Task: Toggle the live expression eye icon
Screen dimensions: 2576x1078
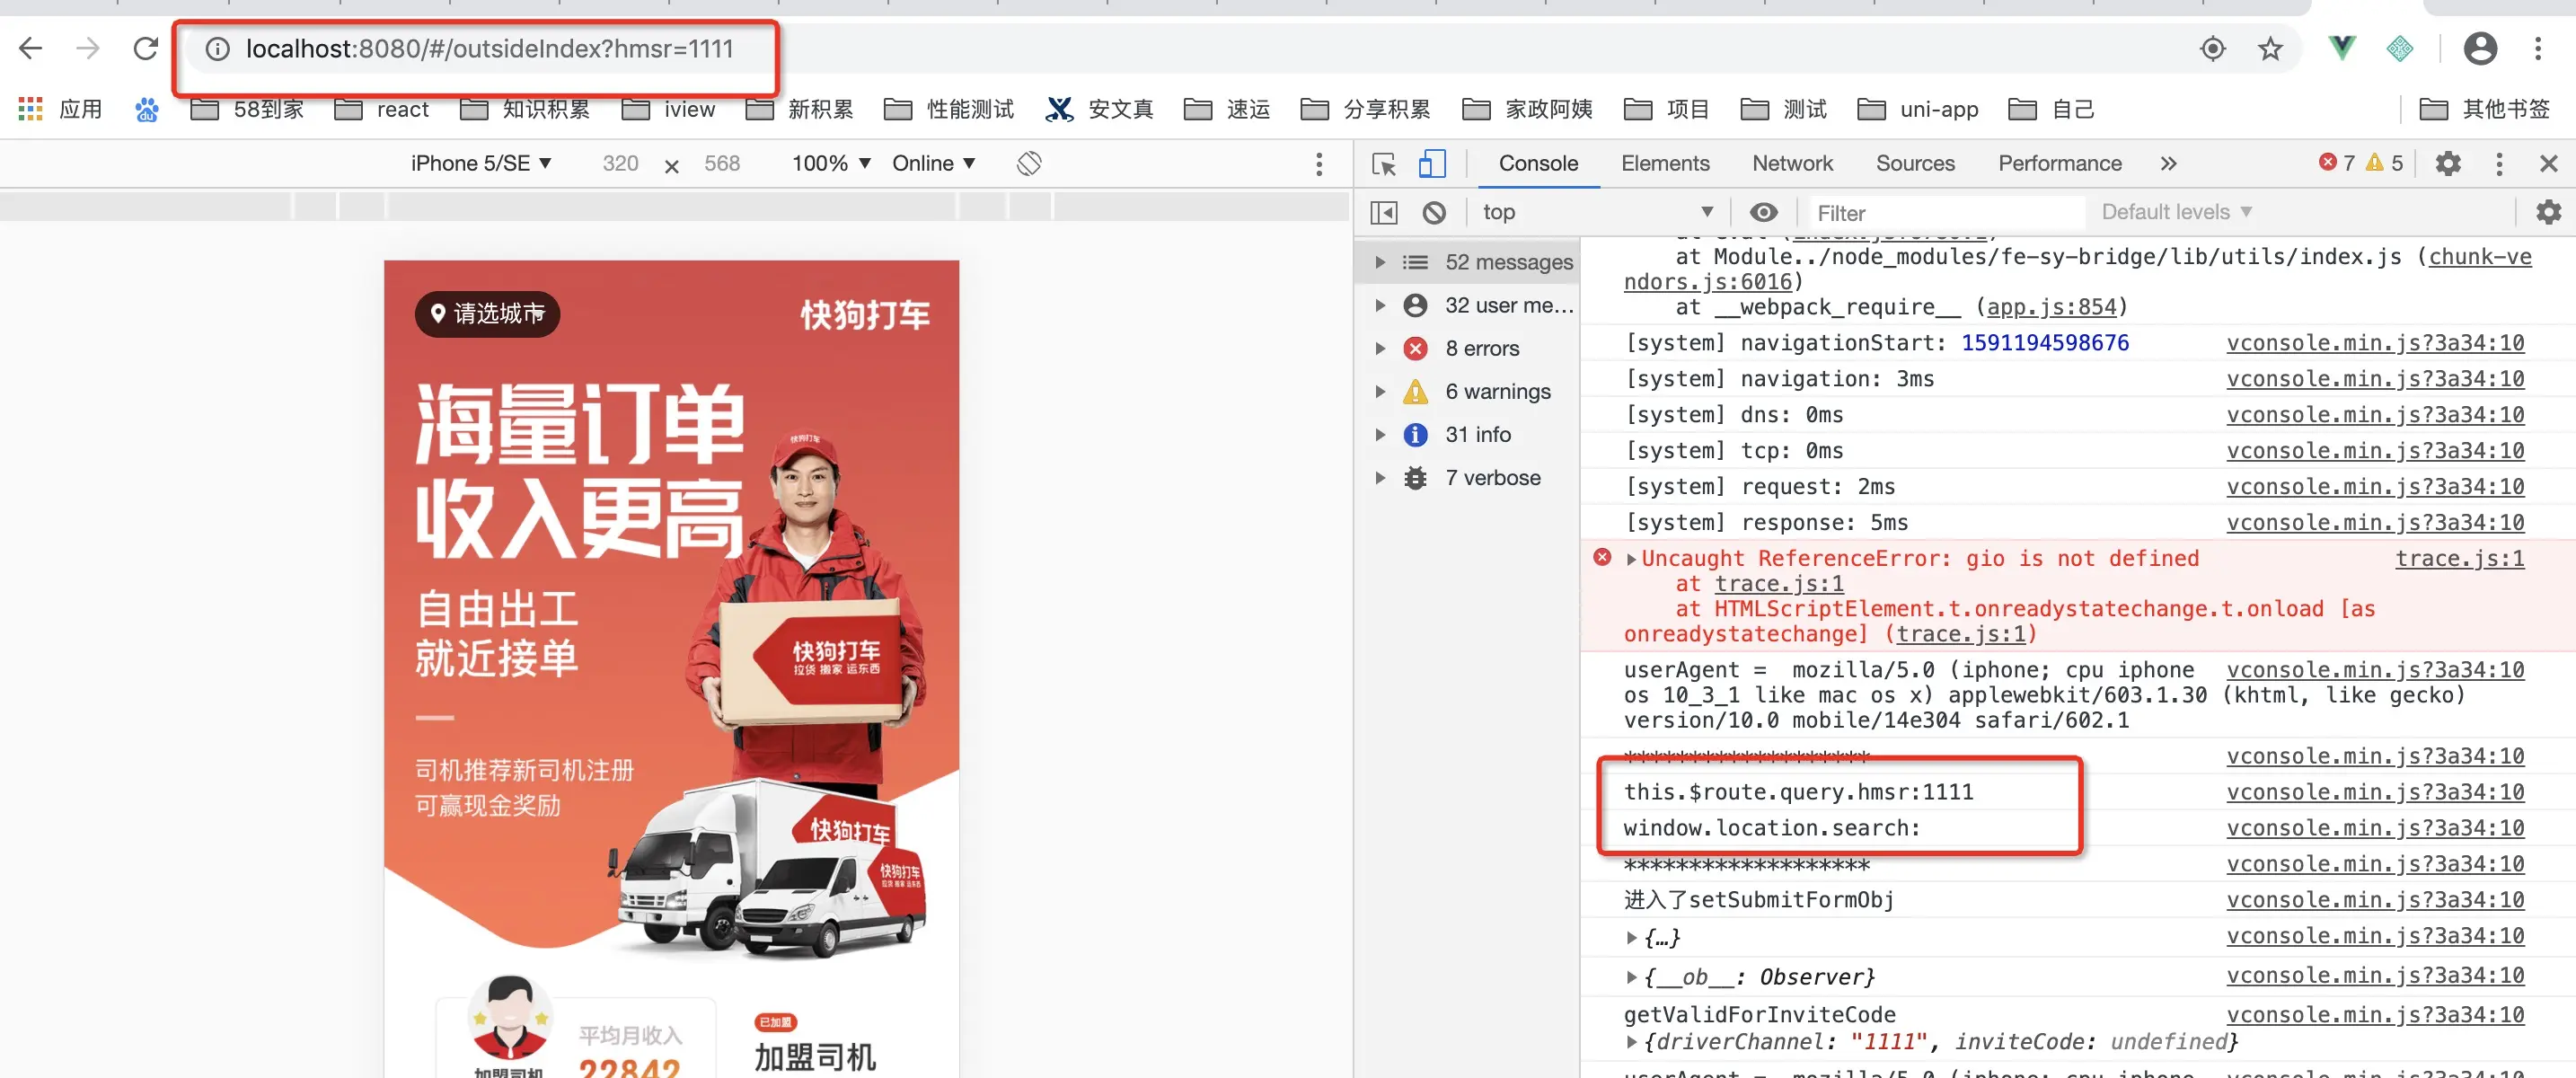Action: pos(1763,212)
